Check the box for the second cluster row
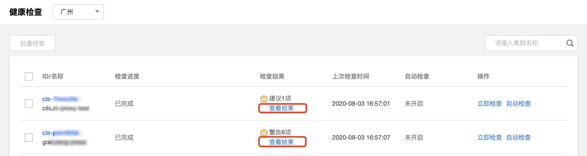The height and width of the screenshot is (156, 587). [29, 138]
